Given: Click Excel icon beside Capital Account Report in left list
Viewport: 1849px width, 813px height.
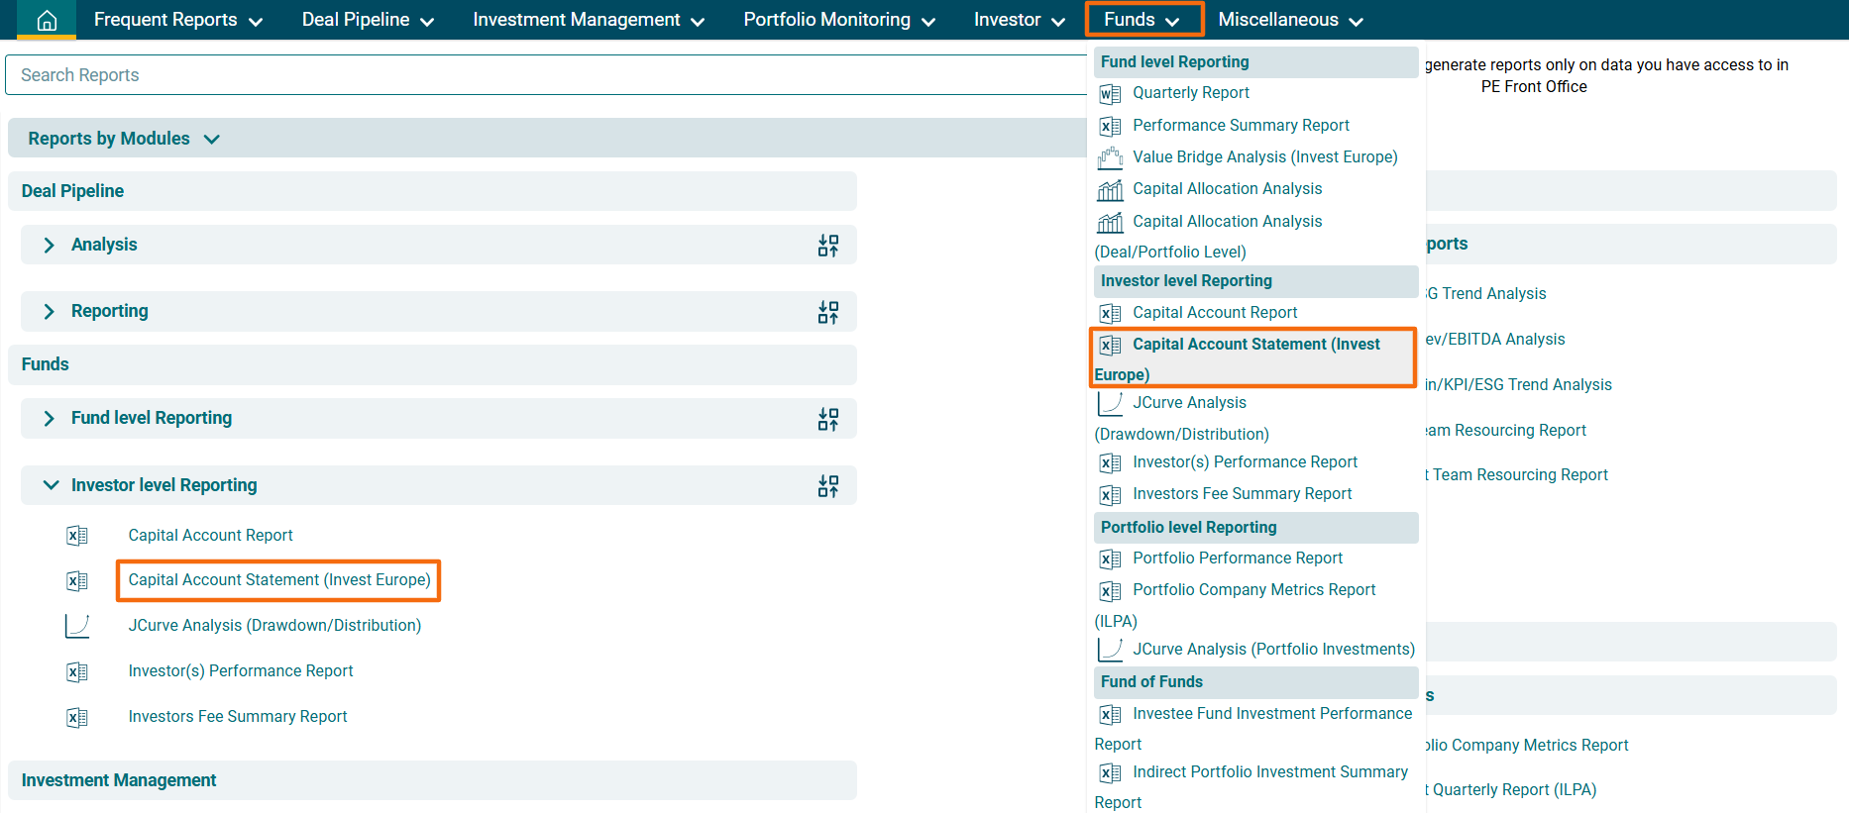Looking at the screenshot, I should point(77,536).
